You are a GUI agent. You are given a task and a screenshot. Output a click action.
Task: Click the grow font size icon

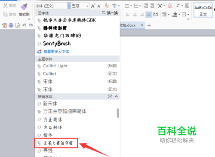coord(93,6)
